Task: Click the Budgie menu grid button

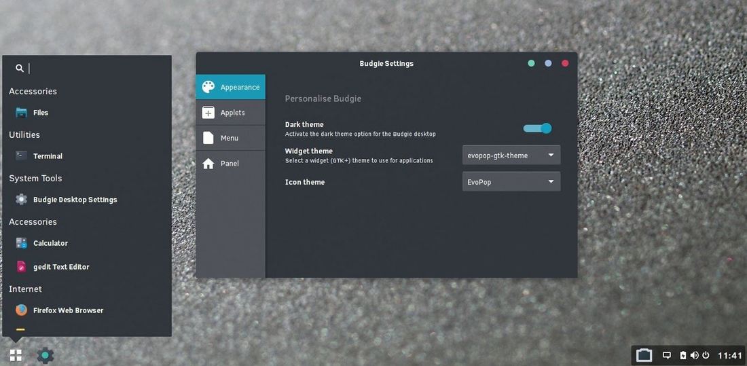Action: (x=16, y=355)
